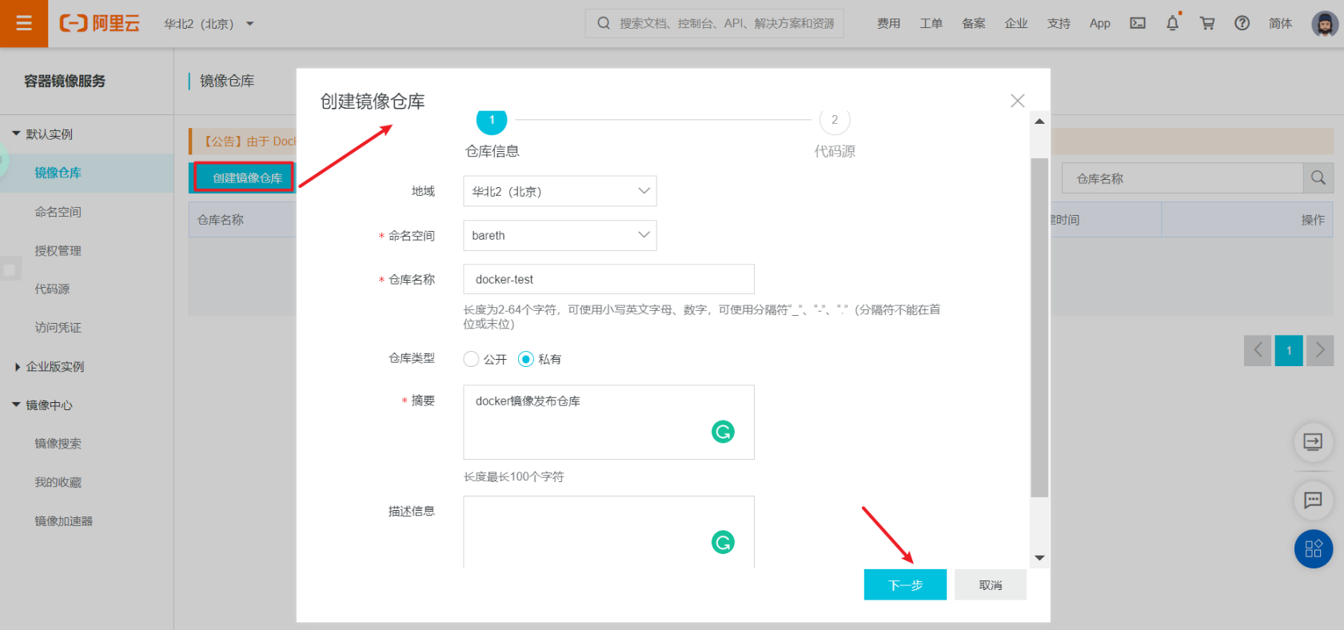Click the floating screen share icon
The height and width of the screenshot is (630, 1344).
1313,442
